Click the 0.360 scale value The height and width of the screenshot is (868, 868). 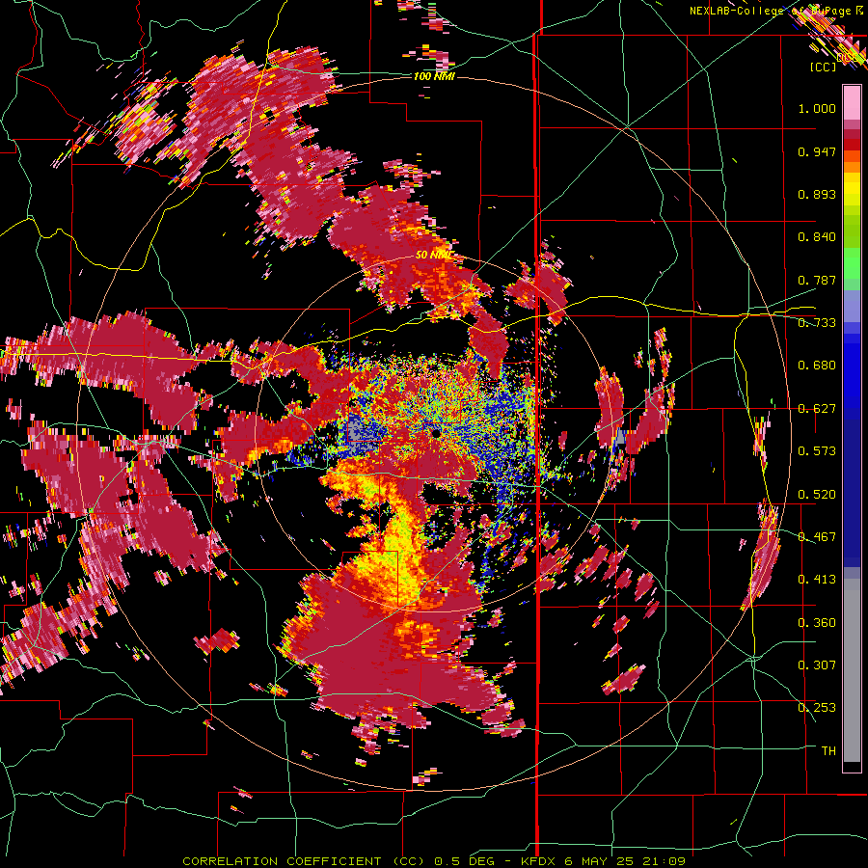[x=817, y=623]
